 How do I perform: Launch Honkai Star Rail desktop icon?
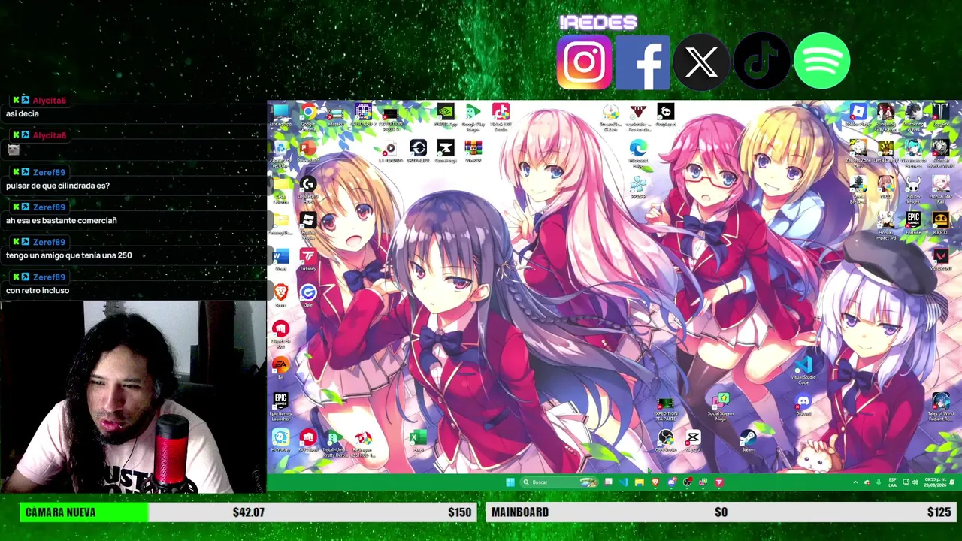click(940, 188)
